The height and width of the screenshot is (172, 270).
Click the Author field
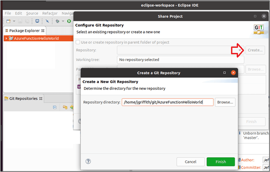266,160
